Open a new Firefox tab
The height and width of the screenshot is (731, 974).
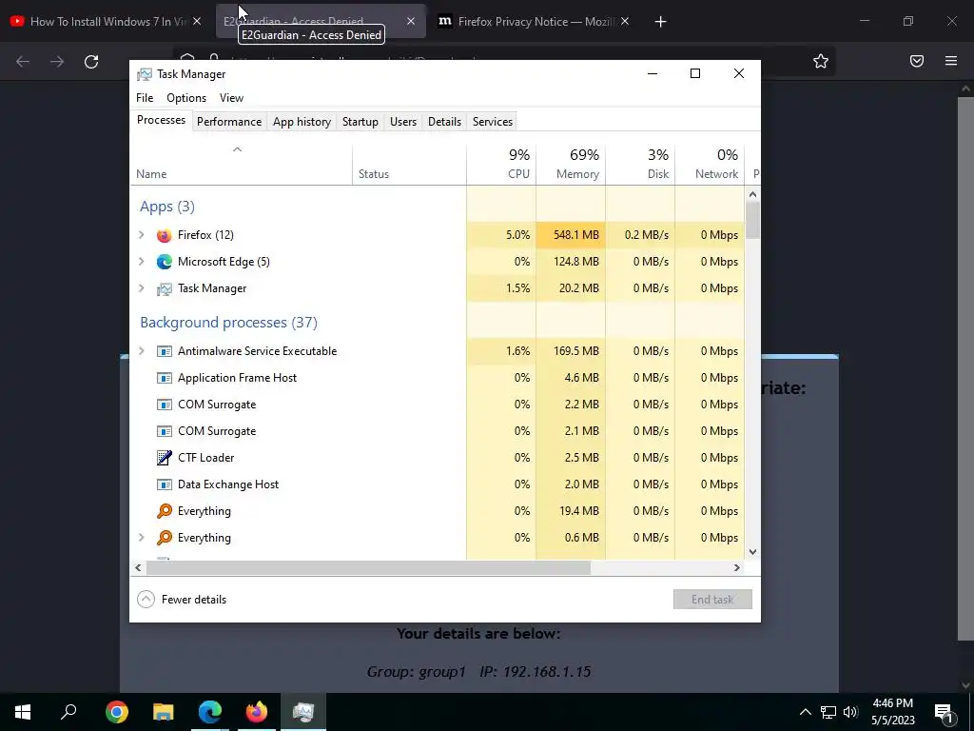point(660,22)
